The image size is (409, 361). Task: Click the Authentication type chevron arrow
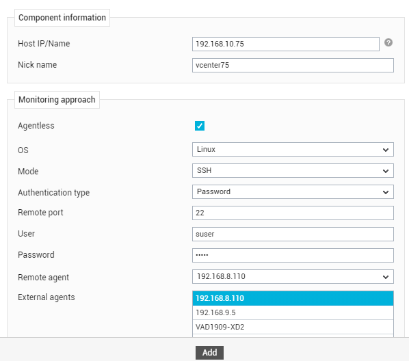pyautogui.click(x=386, y=192)
